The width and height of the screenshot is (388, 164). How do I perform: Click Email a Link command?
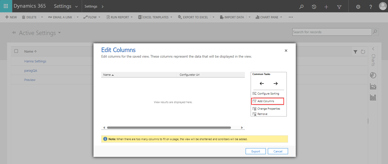point(60,17)
